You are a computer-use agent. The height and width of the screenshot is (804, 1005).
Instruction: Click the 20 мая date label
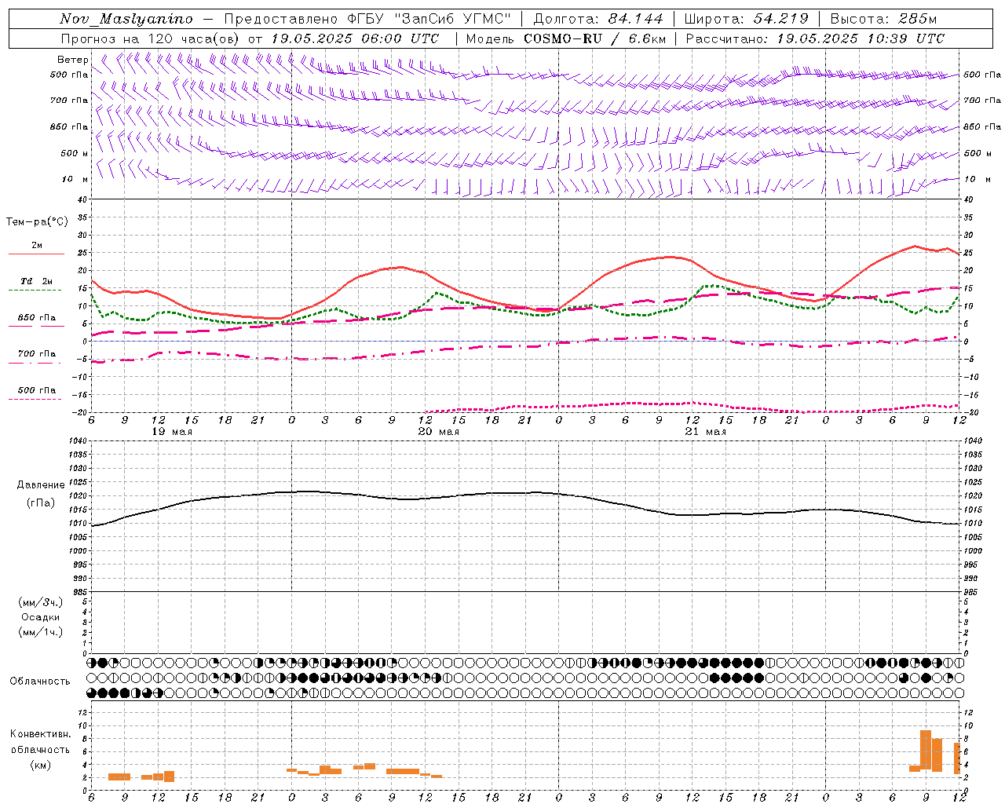point(439,432)
